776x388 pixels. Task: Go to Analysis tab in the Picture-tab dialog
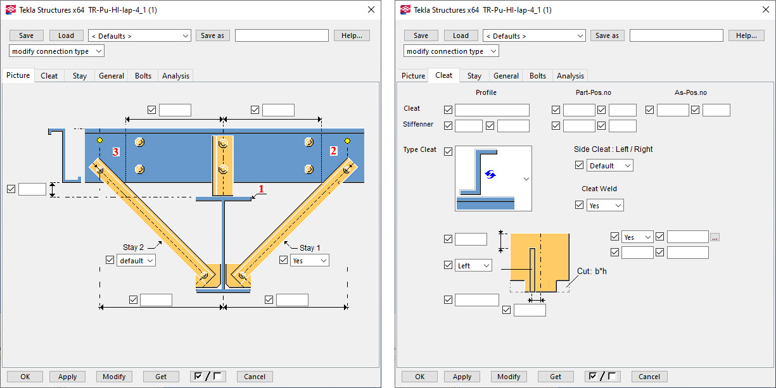tap(175, 76)
